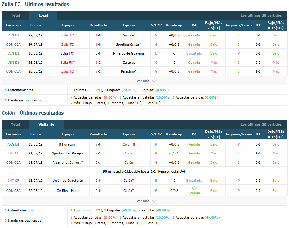Click red card icon next to Huracán
289x228 pixels.
[60, 144]
